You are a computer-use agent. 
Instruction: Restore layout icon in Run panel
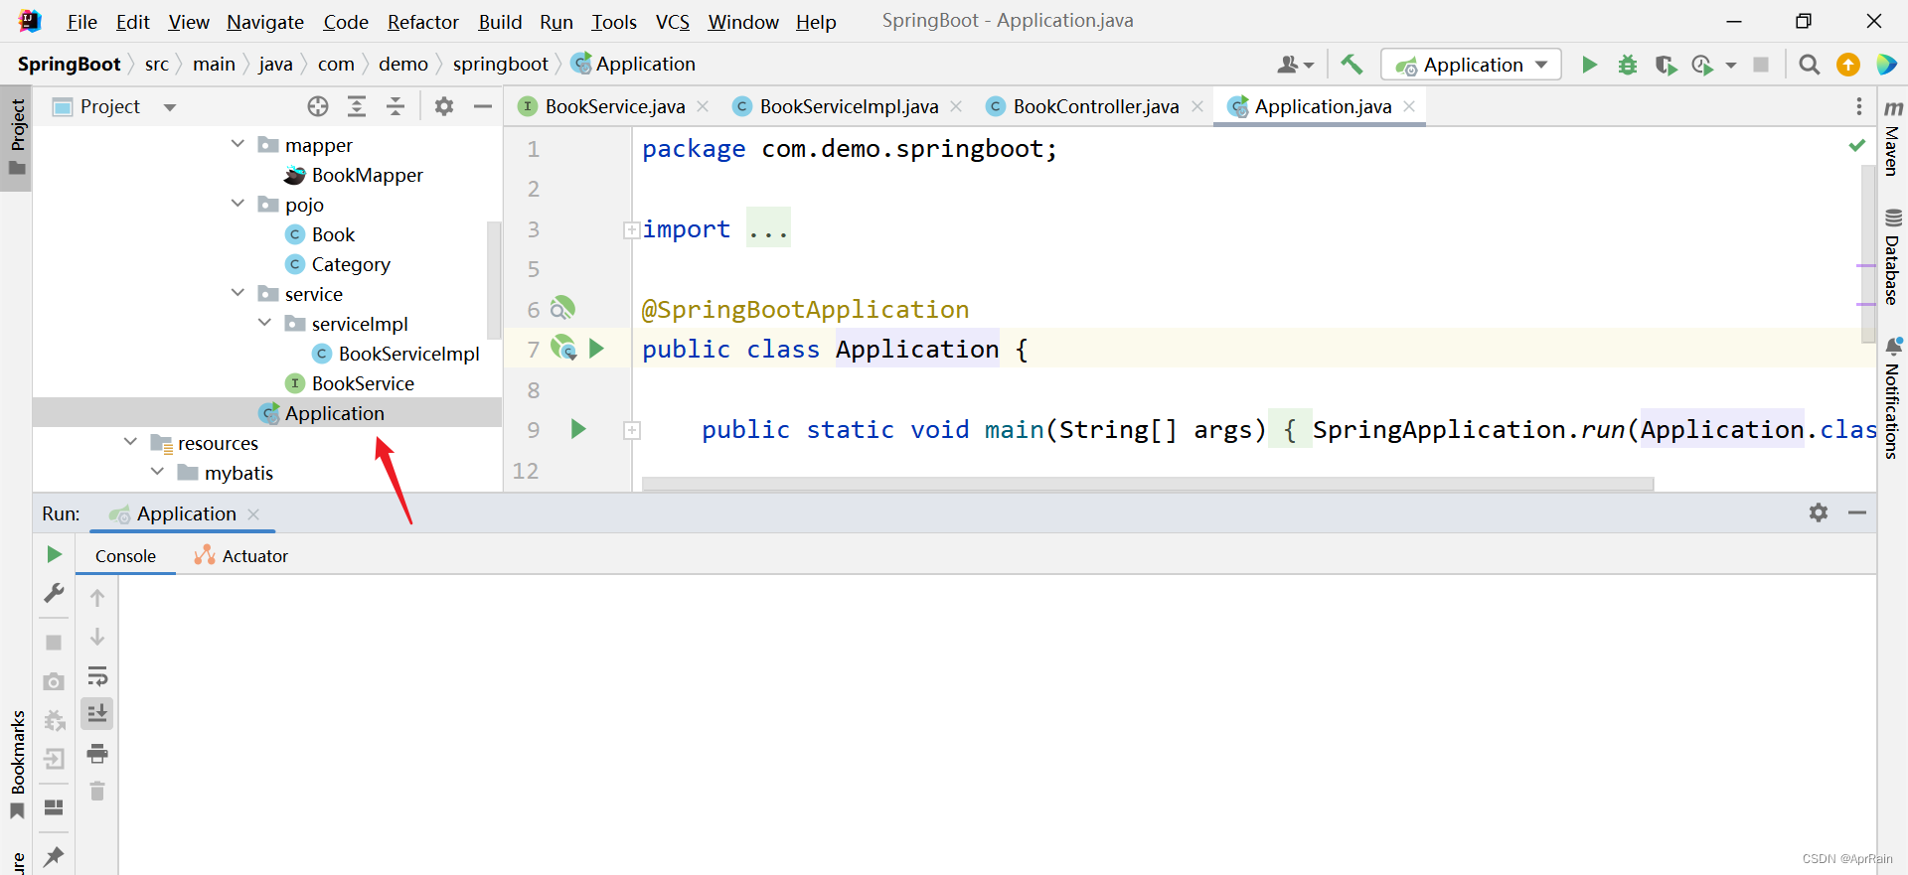tap(55, 807)
